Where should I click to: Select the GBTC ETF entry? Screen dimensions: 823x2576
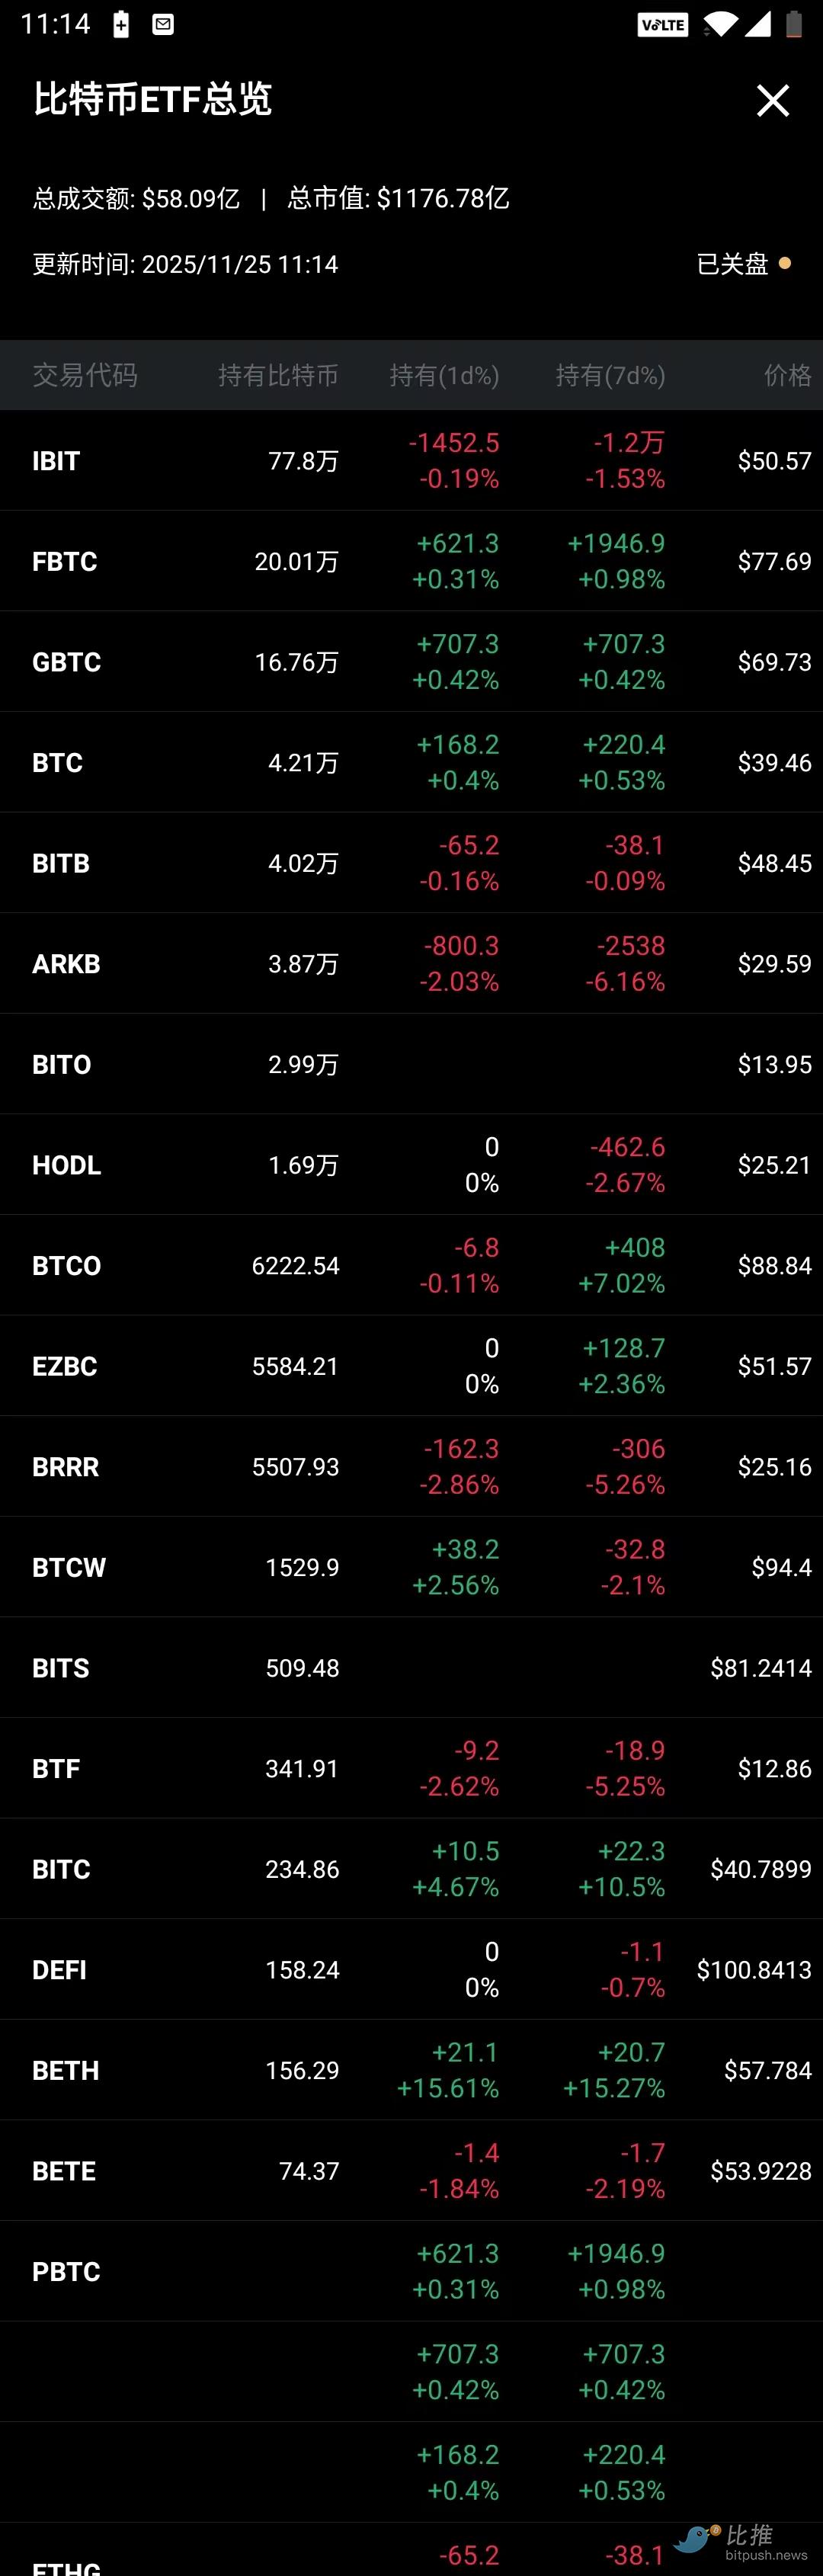[66, 662]
